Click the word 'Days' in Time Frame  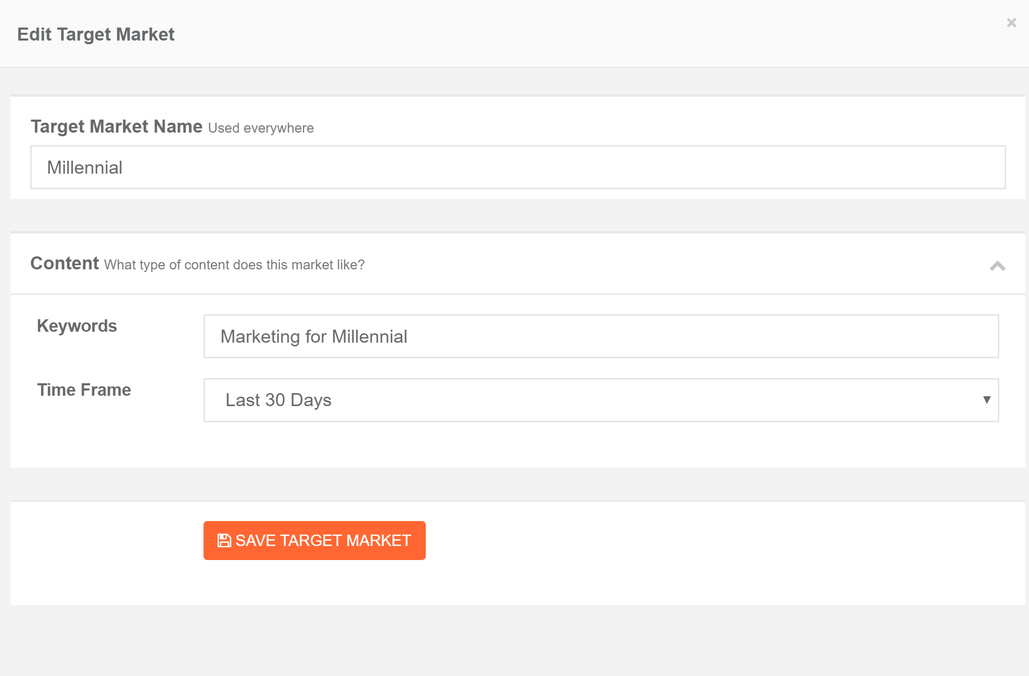pyautogui.click(x=311, y=400)
